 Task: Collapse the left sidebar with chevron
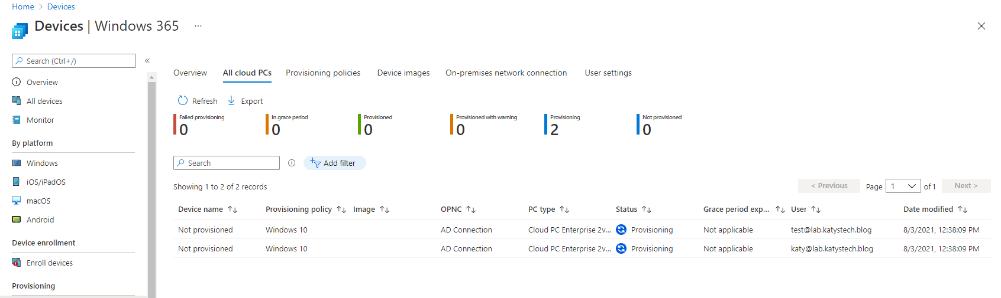147,61
